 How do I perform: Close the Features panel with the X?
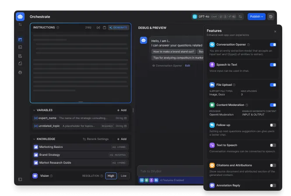point(275,31)
